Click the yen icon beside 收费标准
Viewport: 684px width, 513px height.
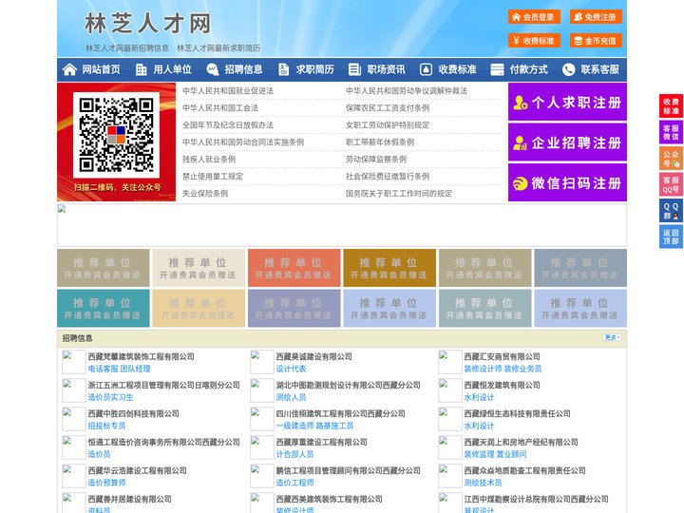point(516,41)
